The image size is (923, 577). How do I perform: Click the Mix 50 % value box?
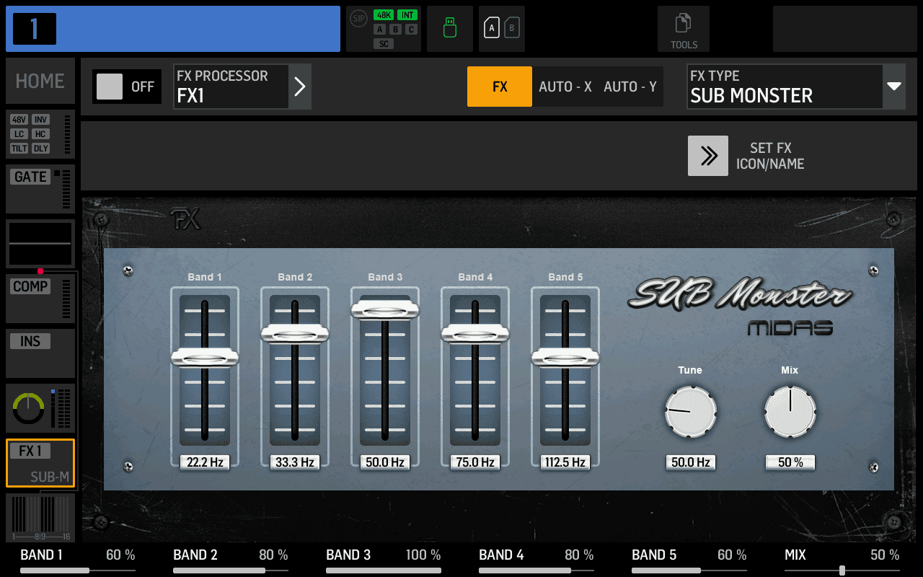coord(790,462)
